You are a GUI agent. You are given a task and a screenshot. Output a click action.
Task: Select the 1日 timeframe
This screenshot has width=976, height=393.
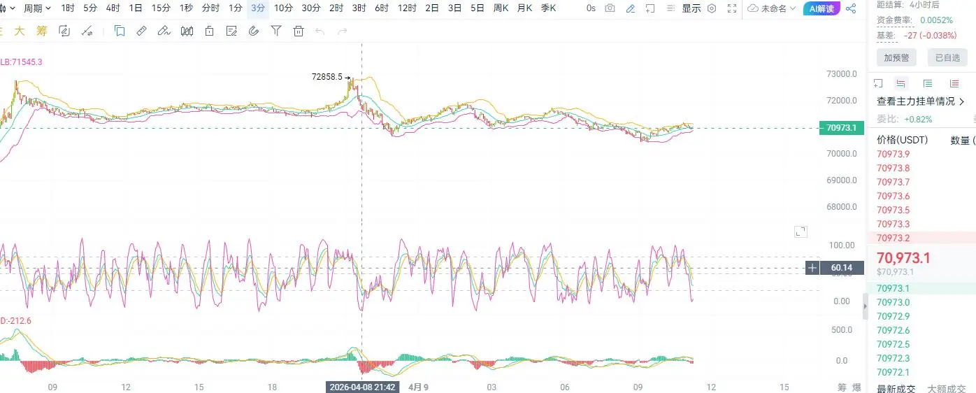point(136,8)
